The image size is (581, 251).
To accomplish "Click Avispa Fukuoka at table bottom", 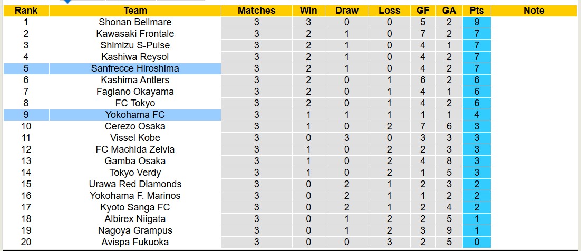I will (135, 242).
